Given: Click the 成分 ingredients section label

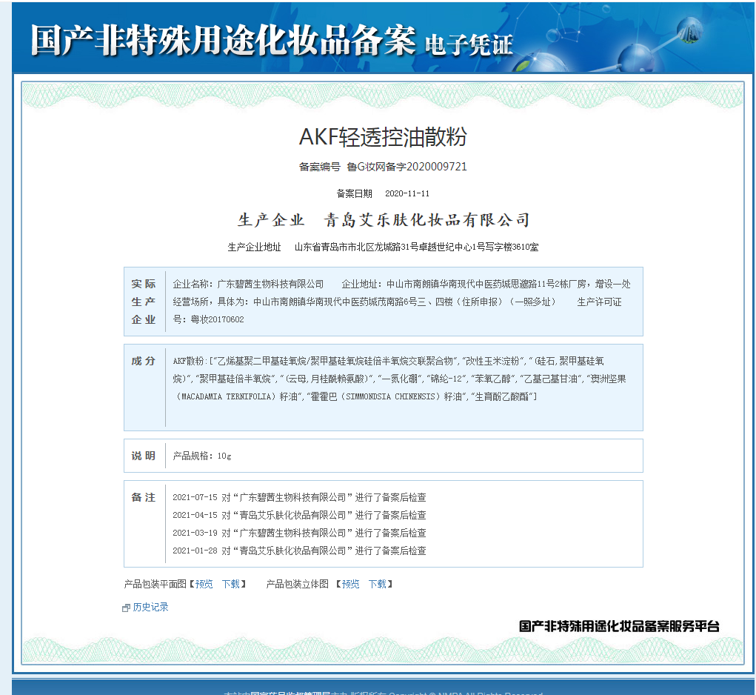Looking at the screenshot, I should 144,361.
